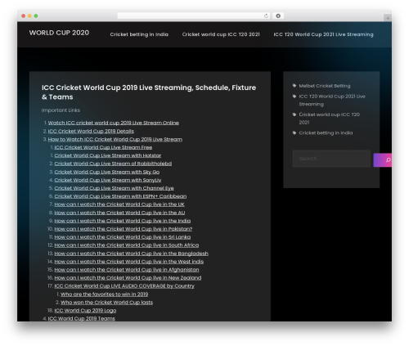
Task: Open a new tab with plus button
Action: click(388, 18)
